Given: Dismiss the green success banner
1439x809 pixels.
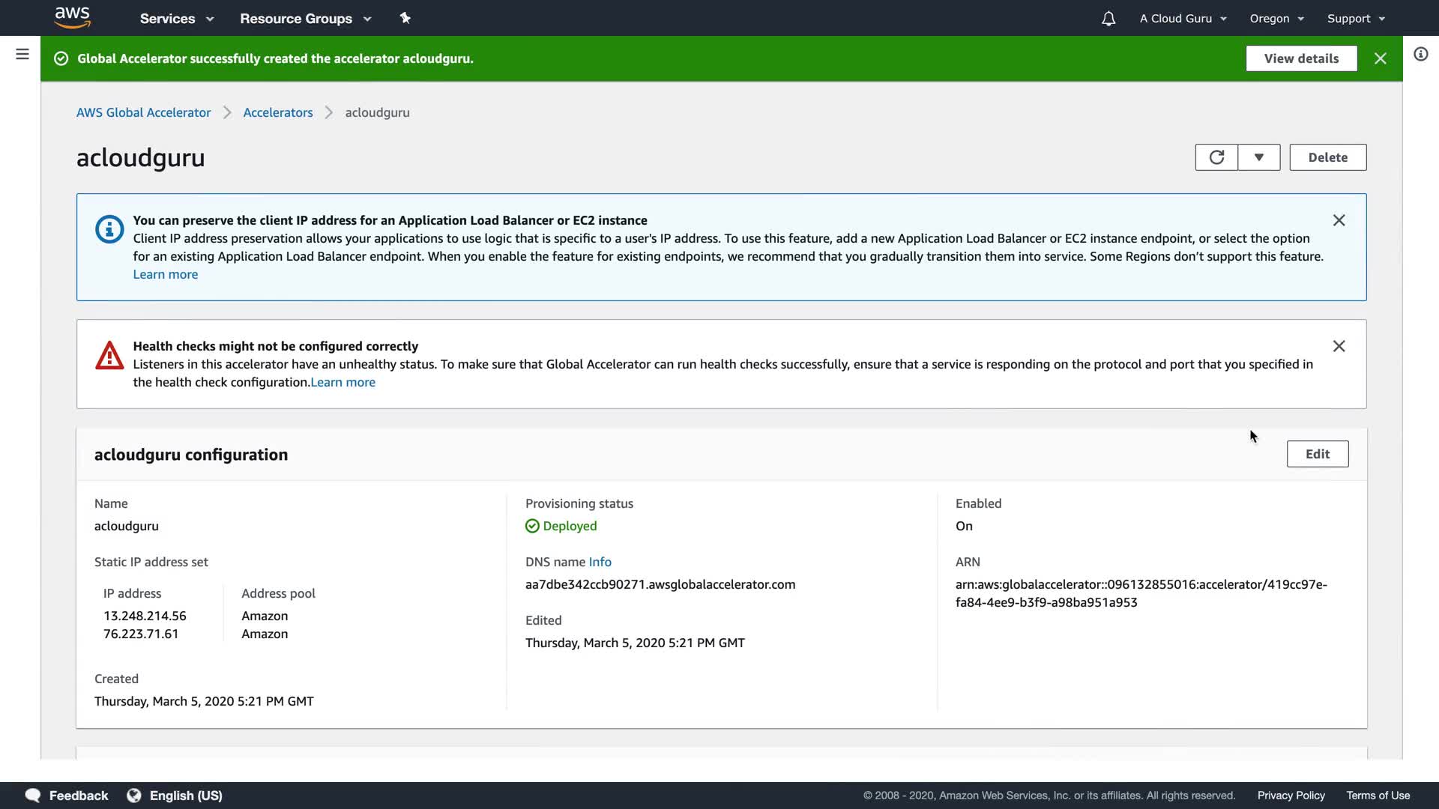Looking at the screenshot, I should coord(1380,58).
